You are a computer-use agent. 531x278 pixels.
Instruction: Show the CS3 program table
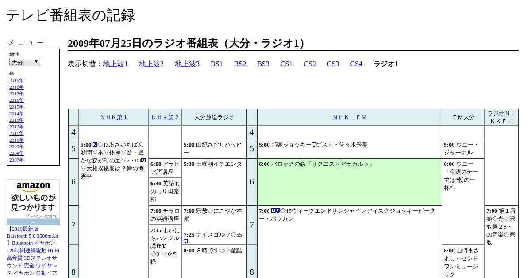pyautogui.click(x=333, y=64)
